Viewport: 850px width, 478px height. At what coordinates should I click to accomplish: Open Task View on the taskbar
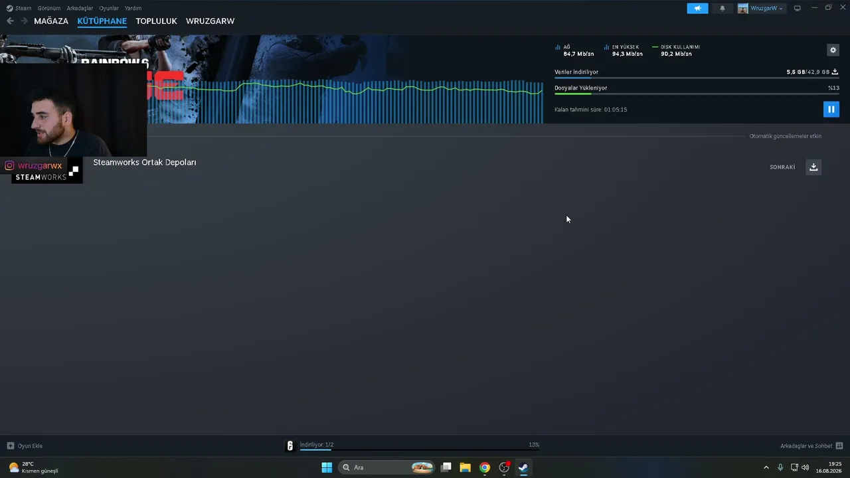click(x=446, y=467)
